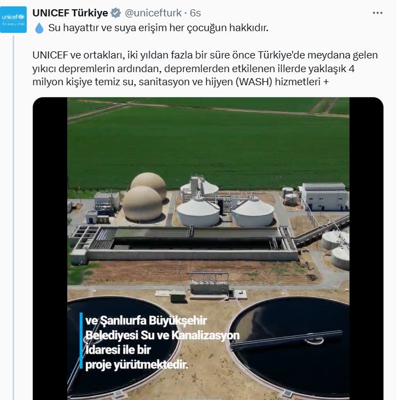396x400 pixels.
Task: Click the vertical thread connector line
Action: [x=14, y=218]
